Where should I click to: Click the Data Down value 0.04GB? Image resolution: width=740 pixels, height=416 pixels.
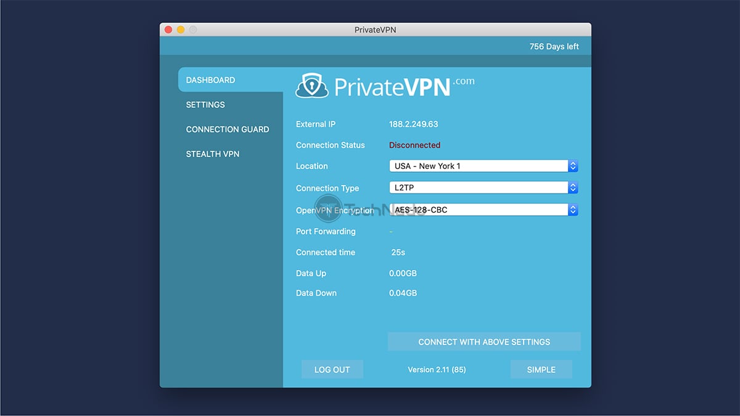point(403,293)
